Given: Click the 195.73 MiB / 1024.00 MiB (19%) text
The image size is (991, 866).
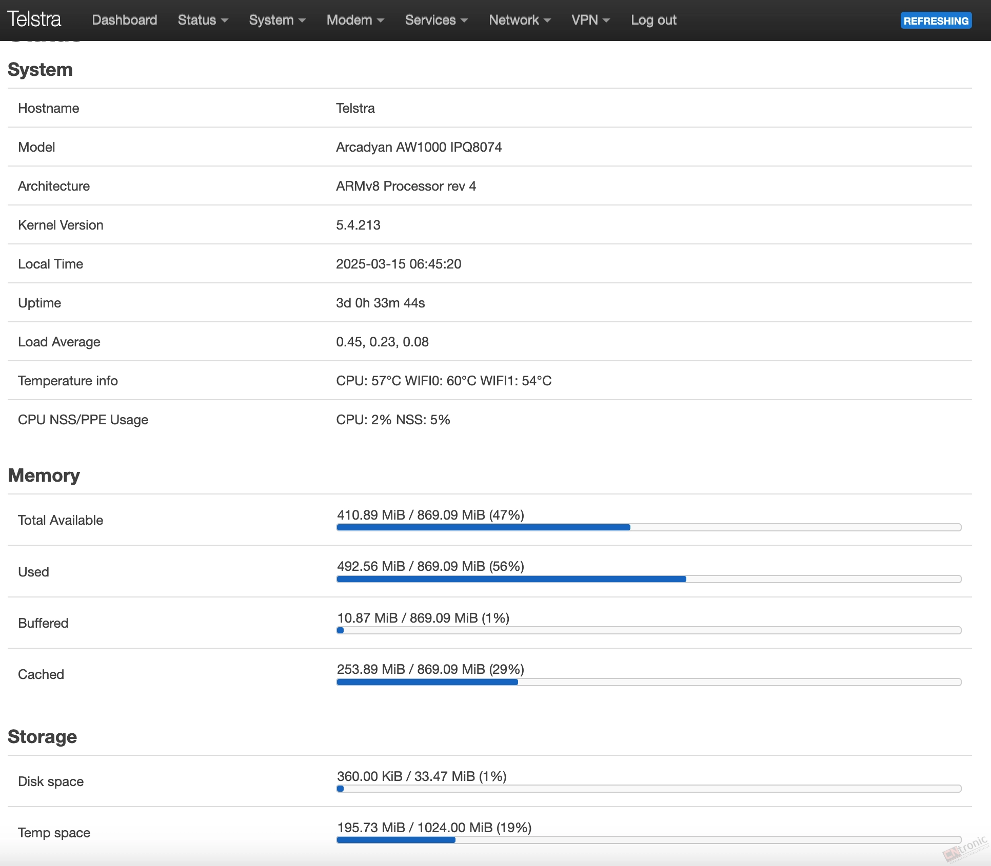Looking at the screenshot, I should (434, 828).
